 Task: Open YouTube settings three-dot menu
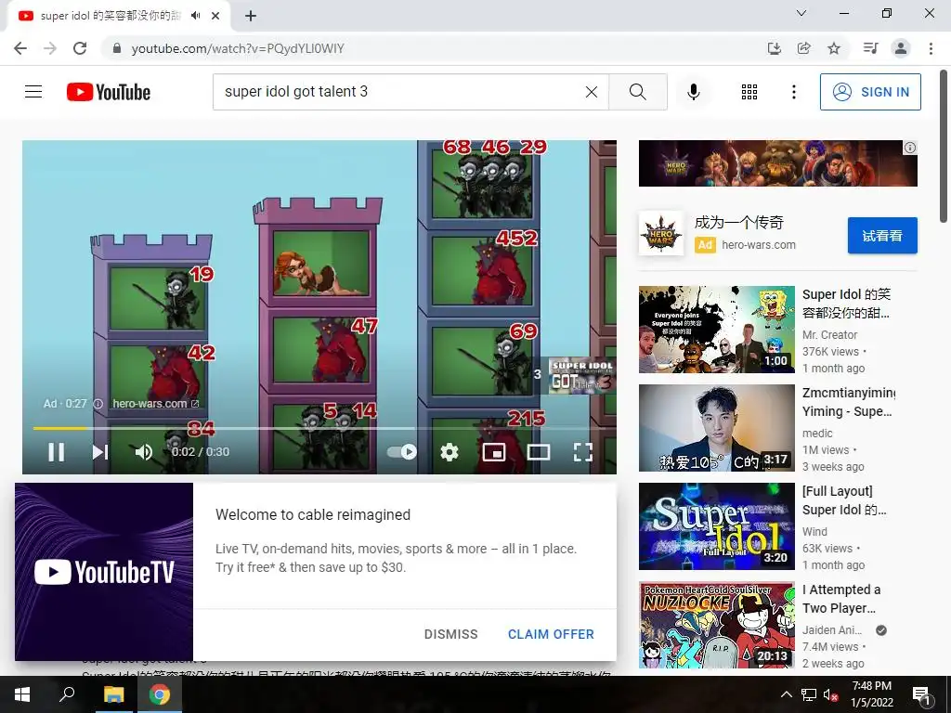tap(793, 92)
